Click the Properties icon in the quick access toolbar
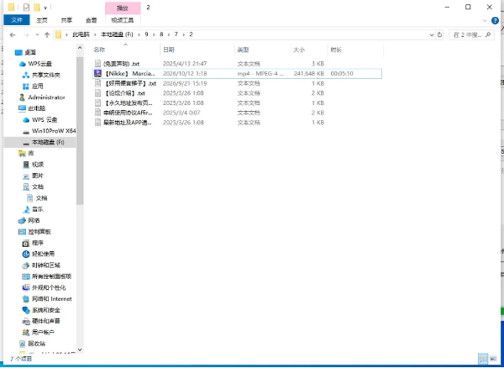 click(26, 7)
